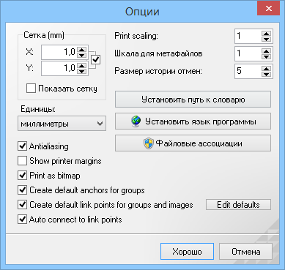Open the Единицы units dropdown
The height and width of the screenshot is (270, 285).
click(62, 124)
